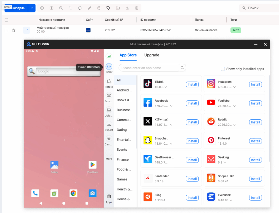Open the network signal panel icon
Image resolution: width=279 pixels, height=213 pixels.
click(109, 56)
